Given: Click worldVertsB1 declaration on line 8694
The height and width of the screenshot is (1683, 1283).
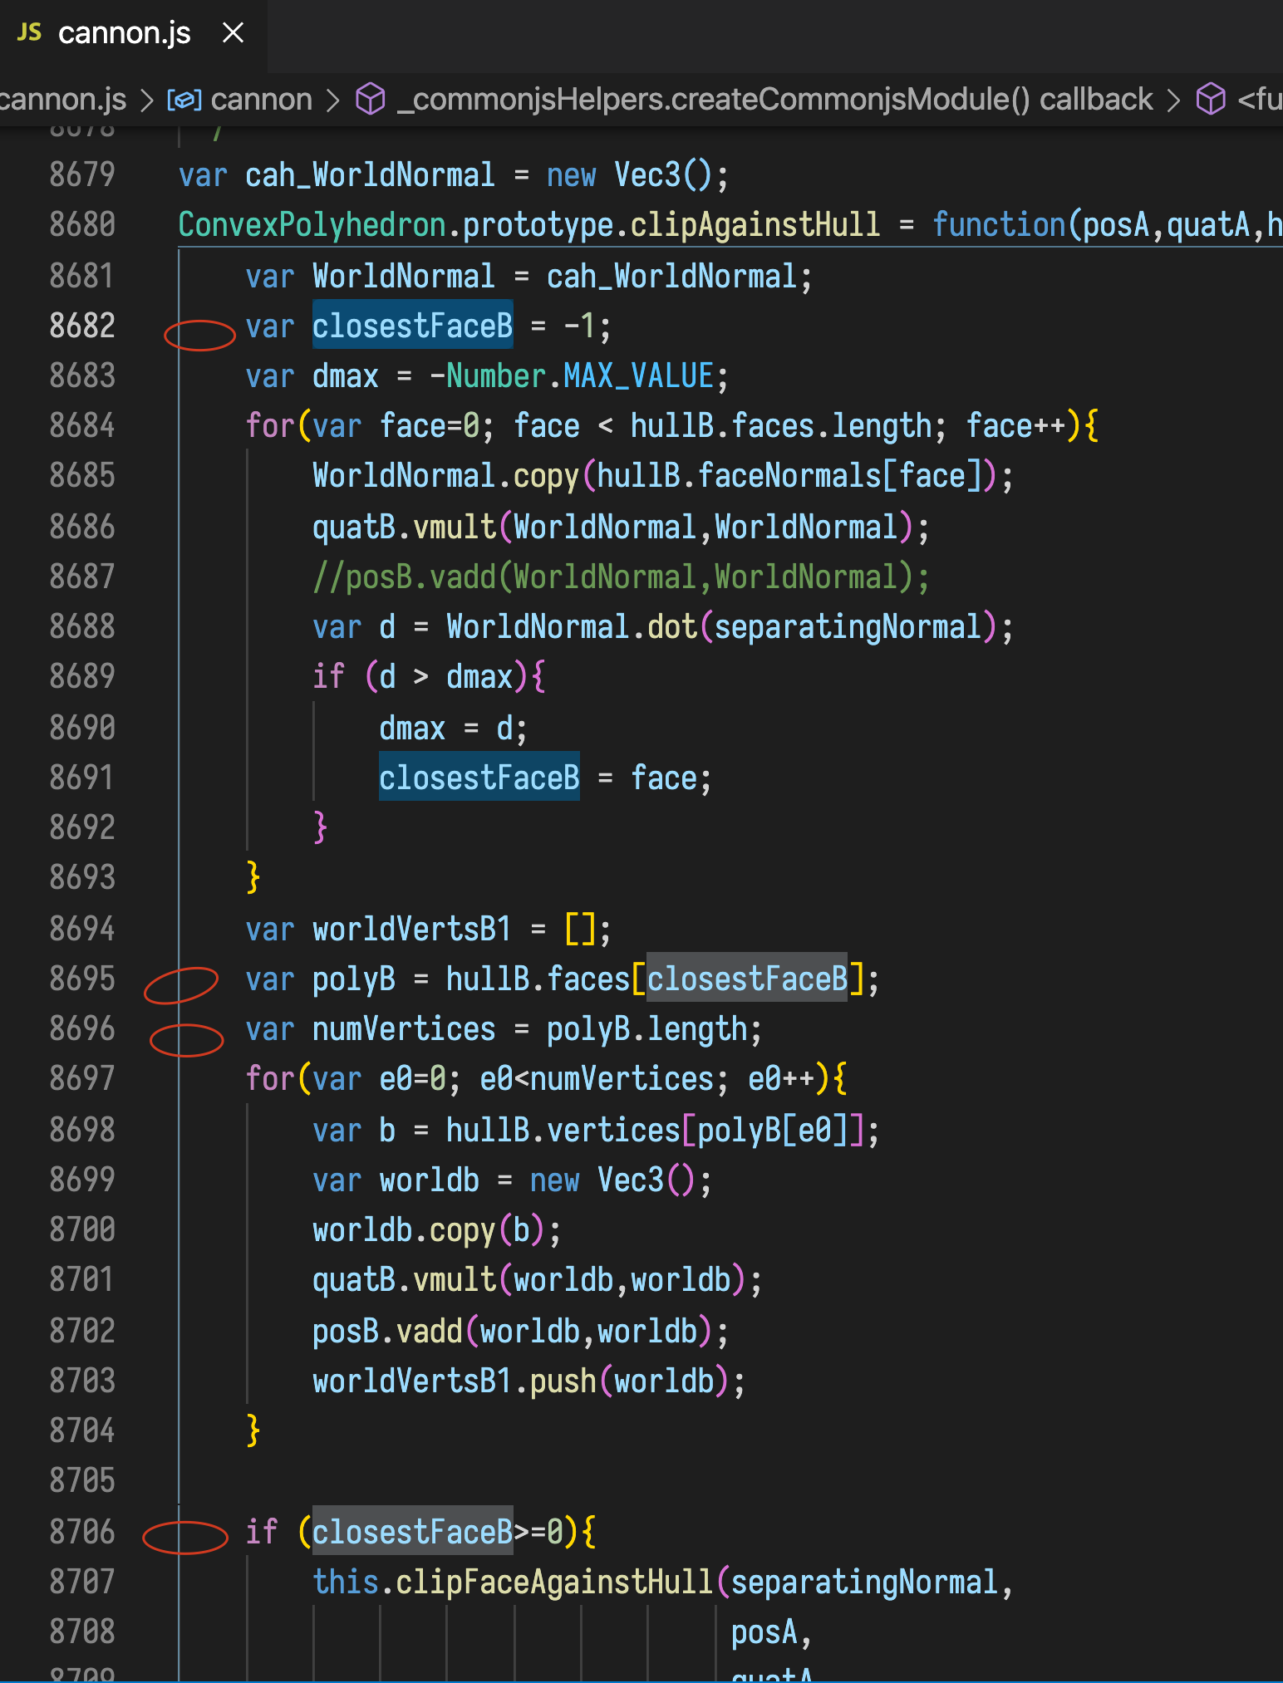Looking at the screenshot, I should (x=412, y=929).
